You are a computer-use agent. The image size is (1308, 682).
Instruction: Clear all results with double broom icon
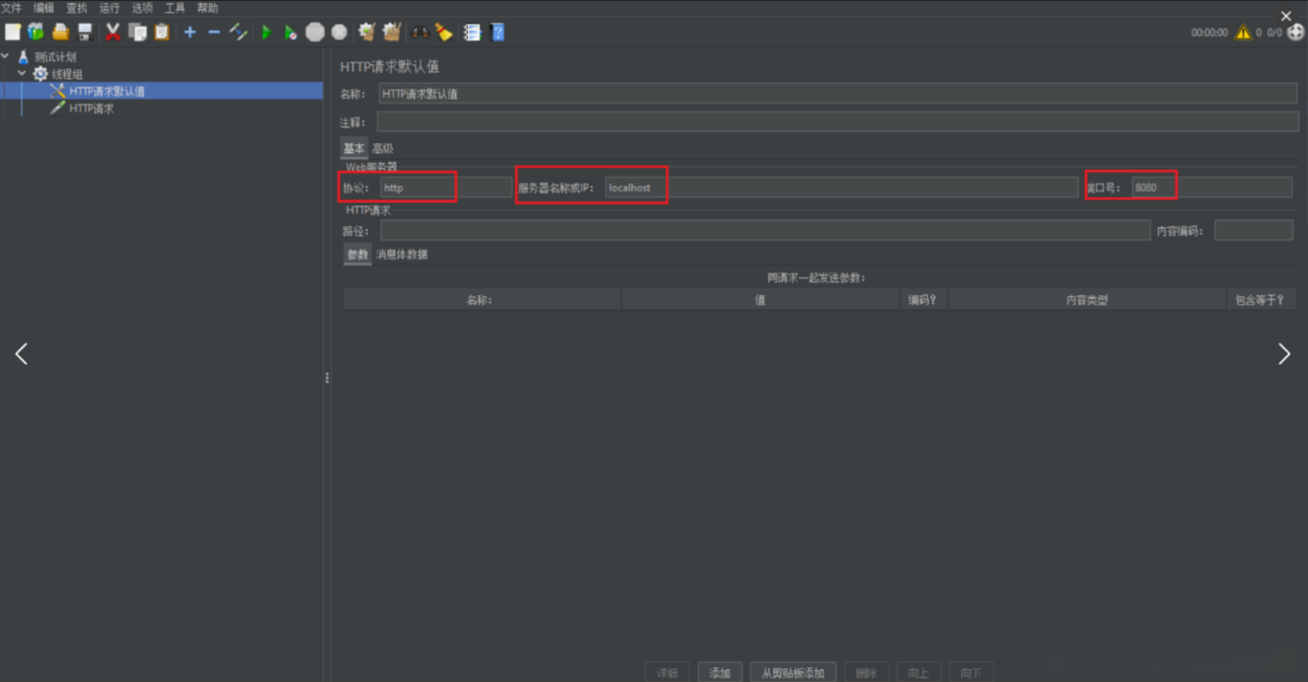pos(392,32)
